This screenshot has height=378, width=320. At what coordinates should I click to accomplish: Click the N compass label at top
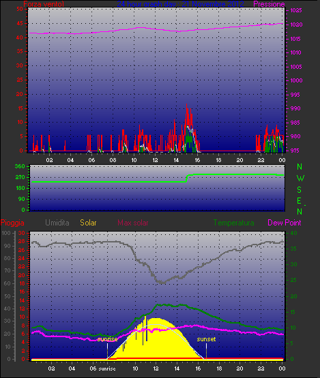[x=300, y=167]
